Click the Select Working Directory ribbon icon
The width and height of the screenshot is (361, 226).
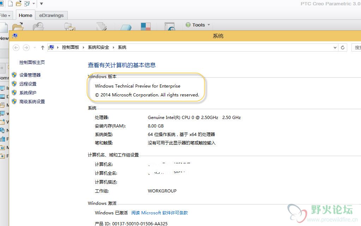[70, 26]
